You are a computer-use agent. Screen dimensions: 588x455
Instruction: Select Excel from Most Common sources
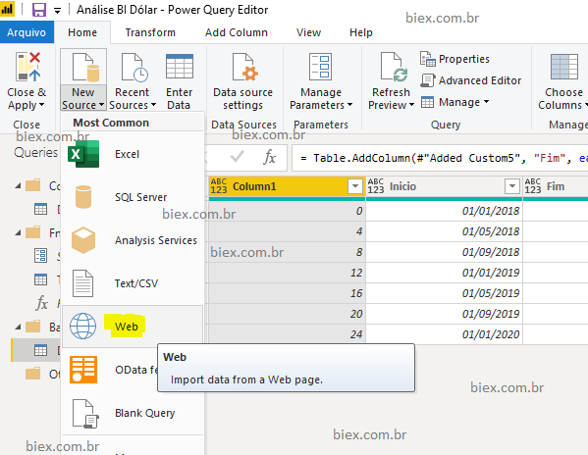click(133, 154)
